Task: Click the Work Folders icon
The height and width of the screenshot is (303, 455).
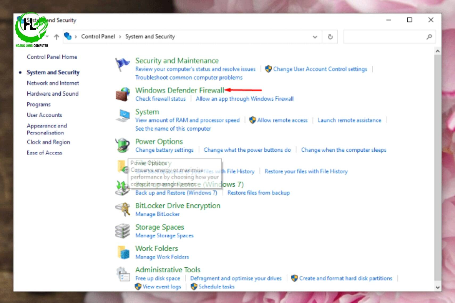Action: click(123, 252)
